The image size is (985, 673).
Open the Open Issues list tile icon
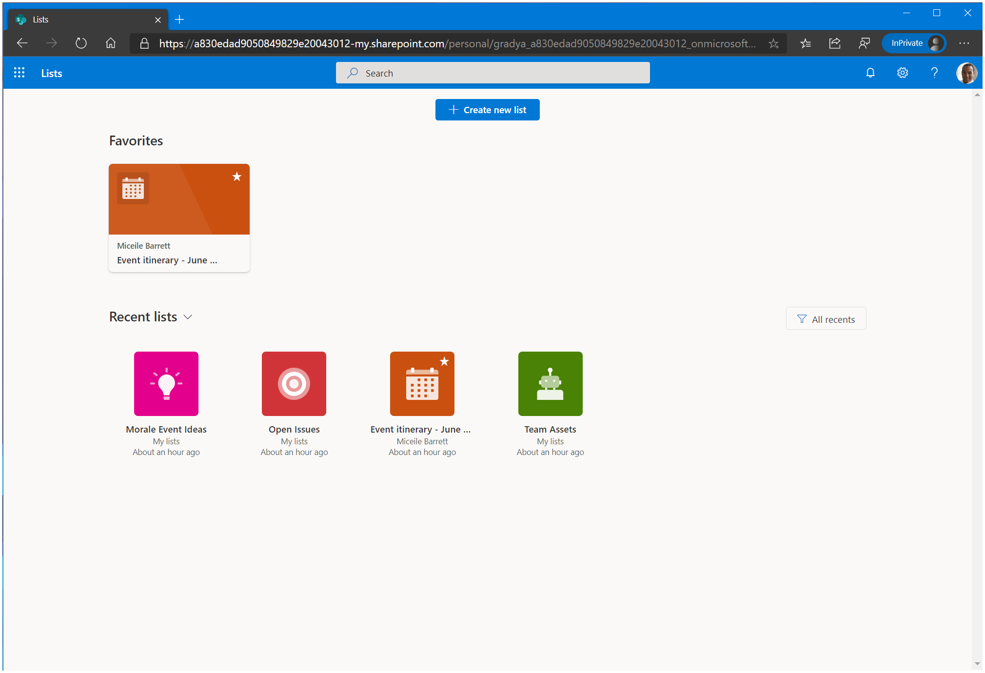tap(294, 383)
